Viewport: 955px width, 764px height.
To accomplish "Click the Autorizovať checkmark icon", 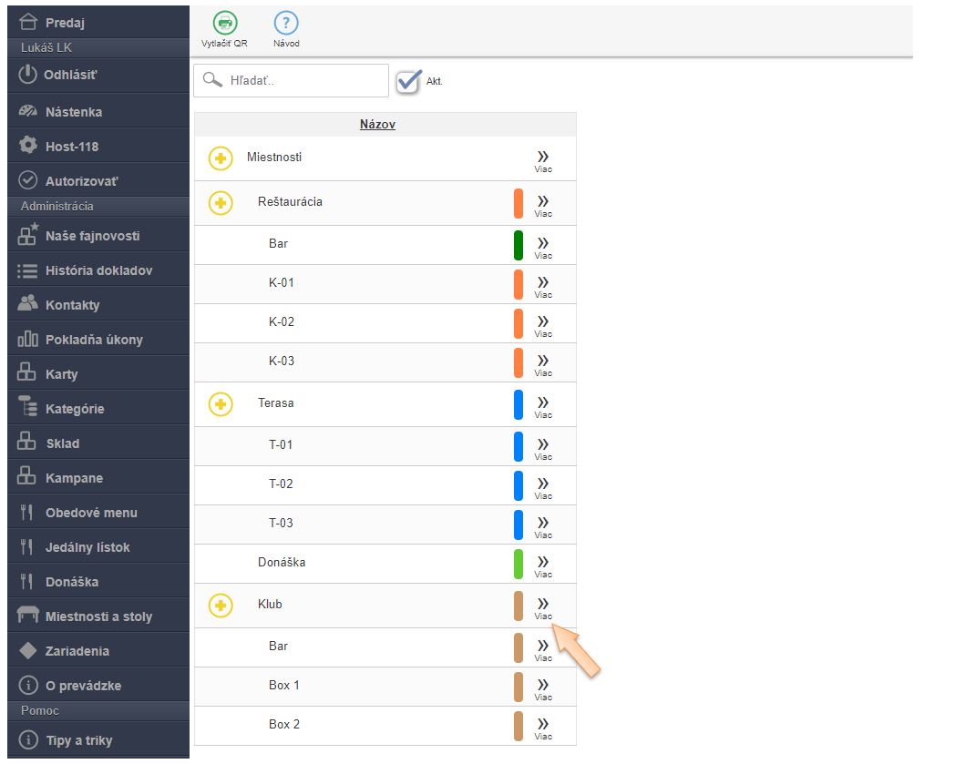I will (28, 180).
